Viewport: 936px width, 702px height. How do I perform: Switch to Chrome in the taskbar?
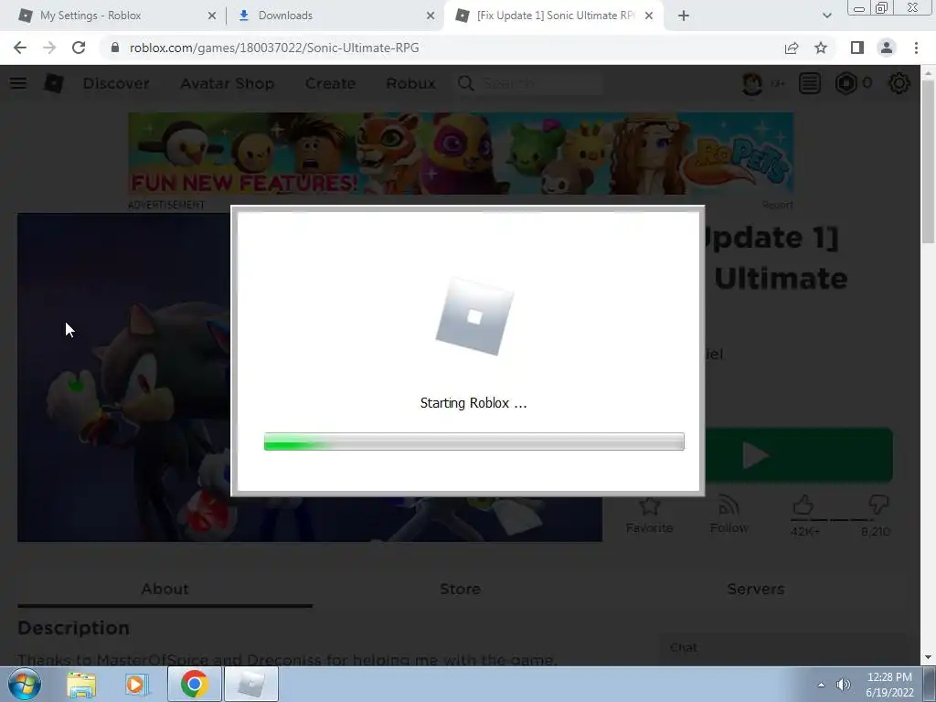[194, 684]
